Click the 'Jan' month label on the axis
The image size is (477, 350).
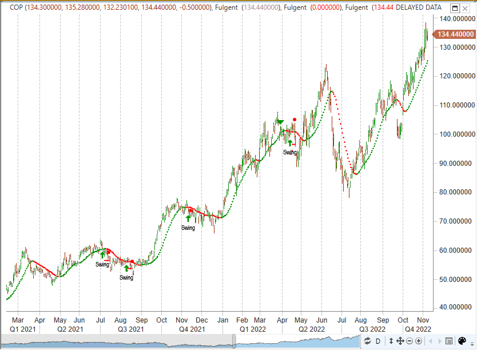222,320
